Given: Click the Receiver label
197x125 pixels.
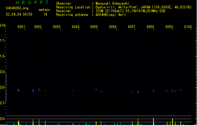Looking at the screenshot, I should coord(64,11).
